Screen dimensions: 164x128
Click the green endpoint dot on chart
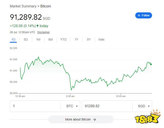151,64
